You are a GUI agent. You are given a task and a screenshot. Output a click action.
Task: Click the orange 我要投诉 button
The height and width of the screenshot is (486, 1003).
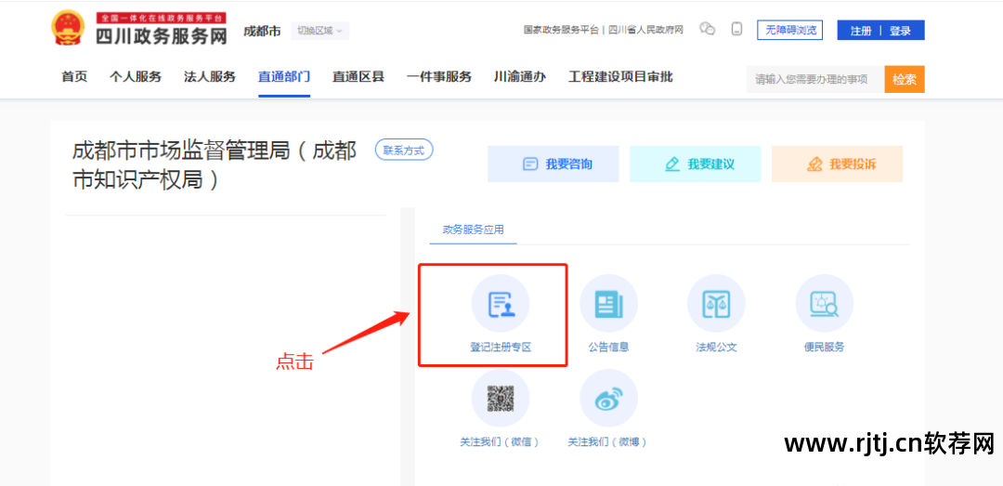tap(837, 164)
